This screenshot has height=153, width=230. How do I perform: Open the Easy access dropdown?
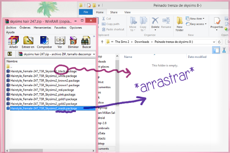pyautogui.click(x=196, y=24)
